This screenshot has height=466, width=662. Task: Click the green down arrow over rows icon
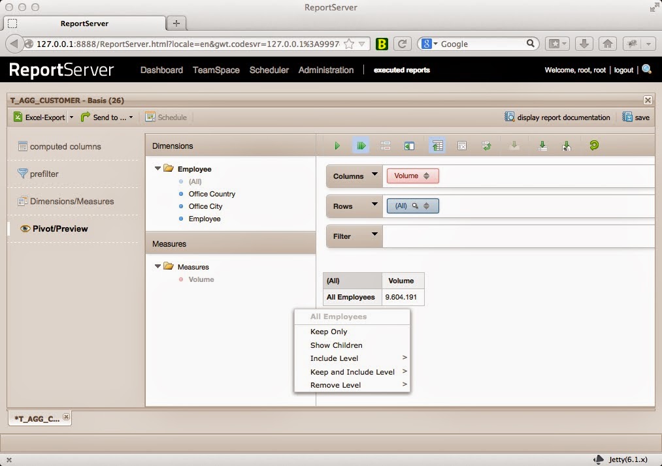[542, 146]
